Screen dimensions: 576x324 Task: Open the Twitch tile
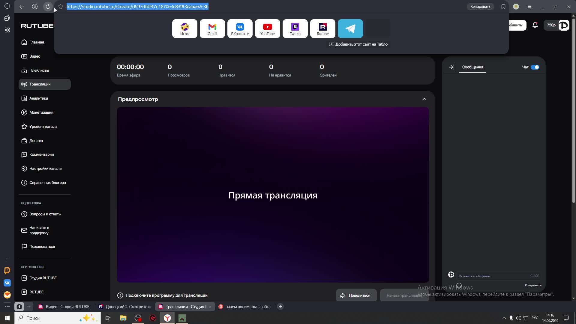295,29
